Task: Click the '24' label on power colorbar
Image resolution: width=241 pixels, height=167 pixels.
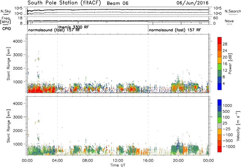Action: pyautogui.click(x=225, y=51)
